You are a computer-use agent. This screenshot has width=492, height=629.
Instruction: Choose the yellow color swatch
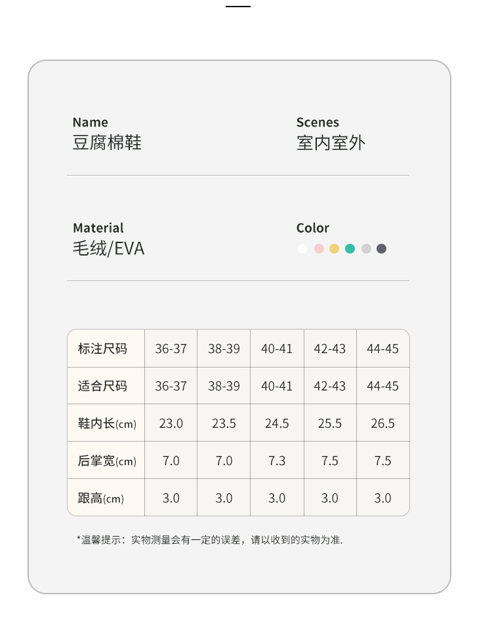coord(335,249)
